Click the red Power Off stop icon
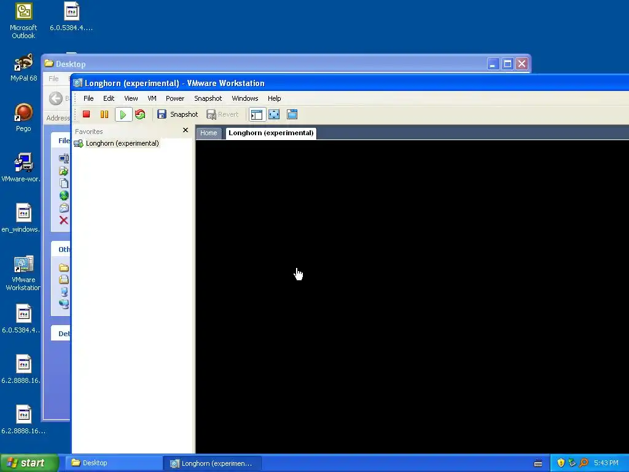629x472 pixels. coord(86,114)
